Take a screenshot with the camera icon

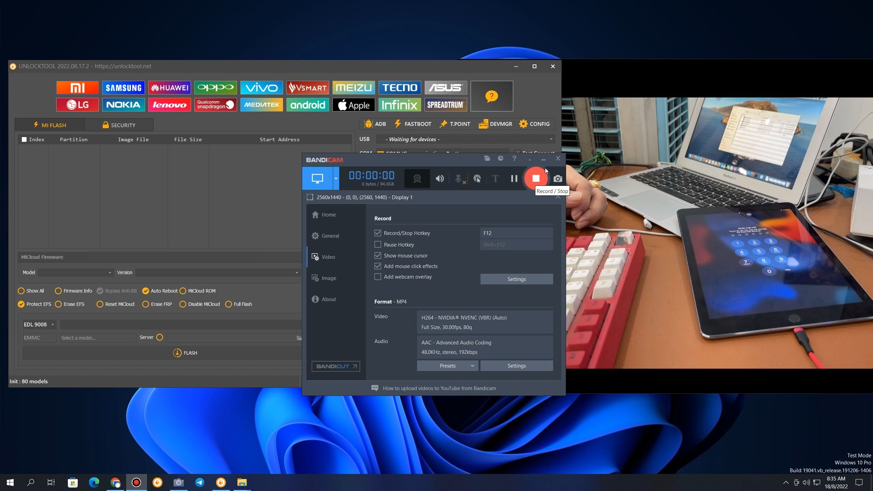[x=558, y=178]
